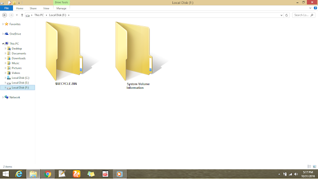Expand the Desktop tree node
Image resolution: width=318 pixels, height=179 pixels.
5,49
